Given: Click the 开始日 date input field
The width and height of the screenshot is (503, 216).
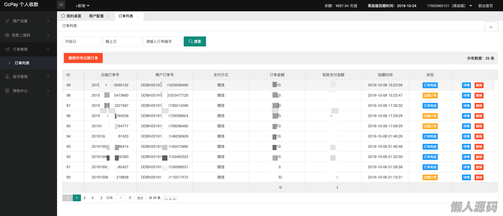Looking at the screenshot, I should pos(82,41).
